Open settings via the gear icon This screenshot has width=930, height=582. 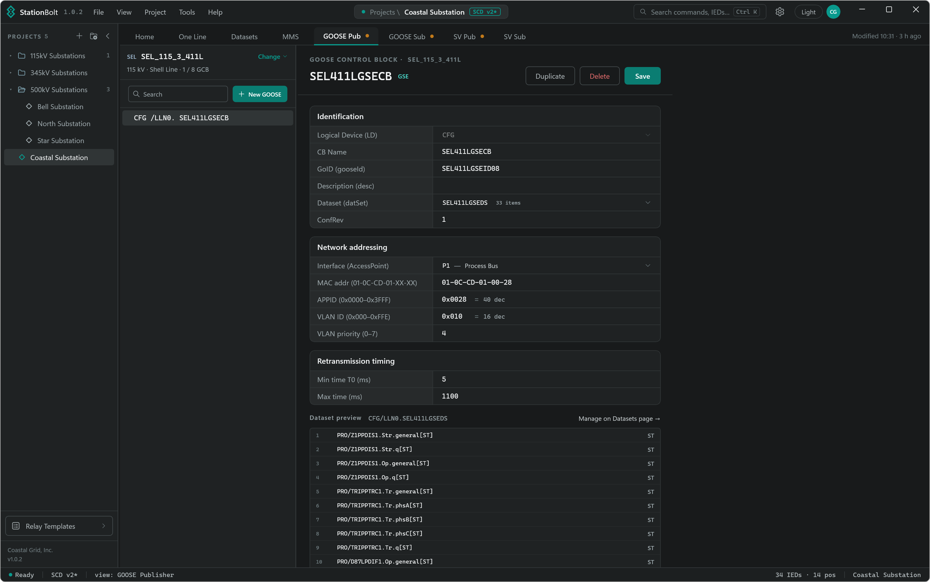click(780, 12)
